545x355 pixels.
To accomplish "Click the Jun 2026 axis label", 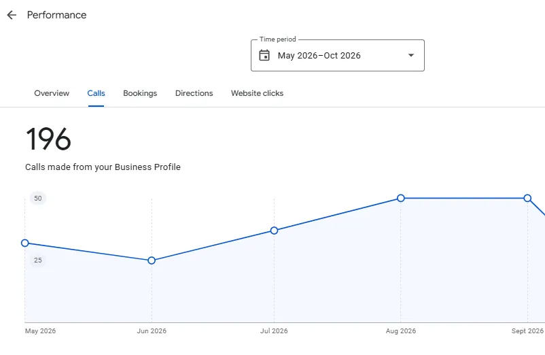I will 152,331.
